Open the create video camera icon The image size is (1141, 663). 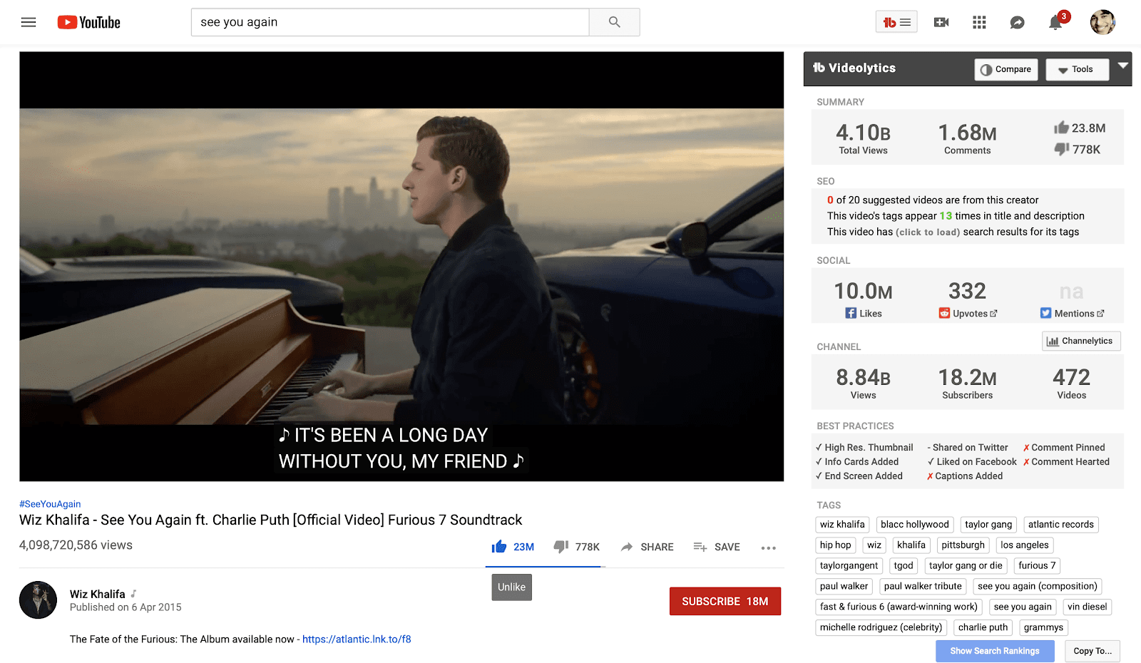point(941,22)
